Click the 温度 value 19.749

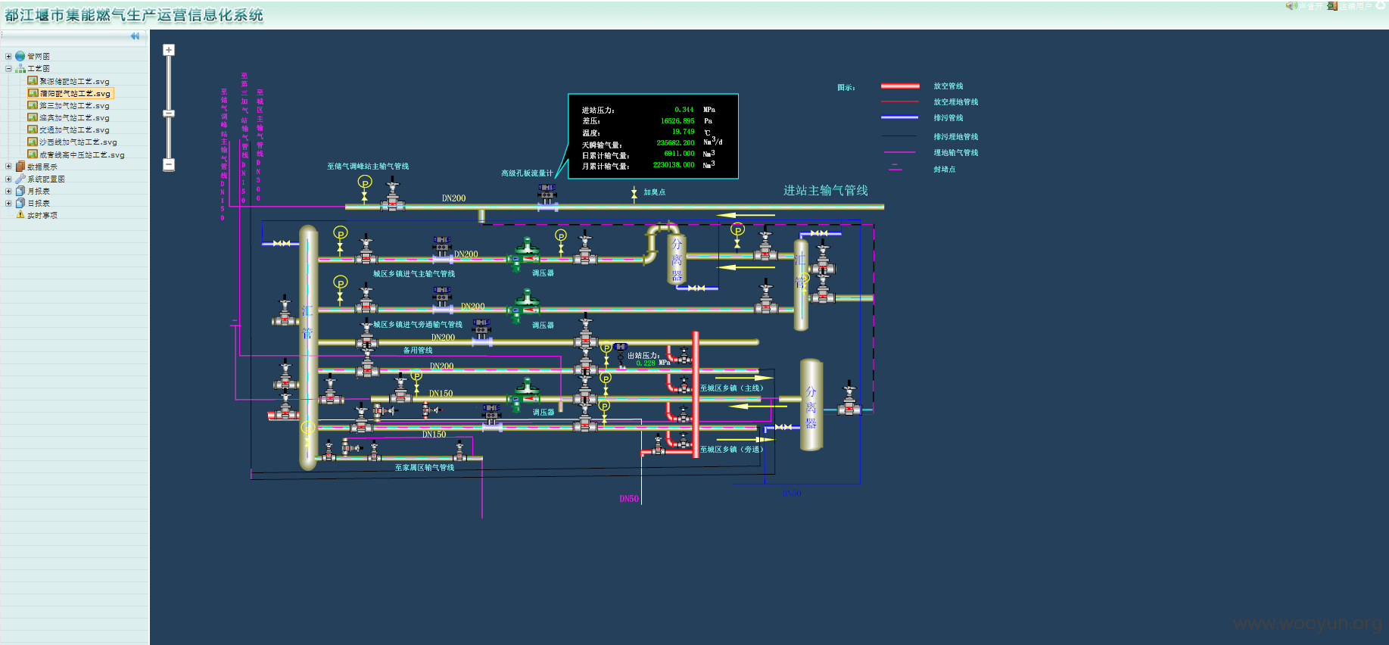coord(684,132)
